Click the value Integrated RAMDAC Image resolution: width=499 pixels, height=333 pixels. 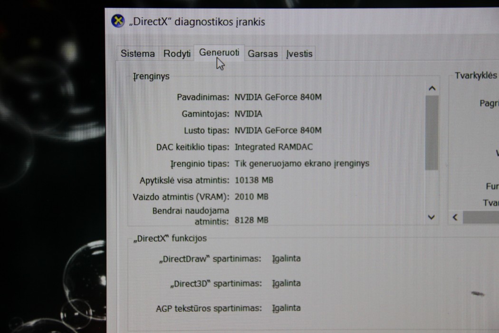point(274,147)
